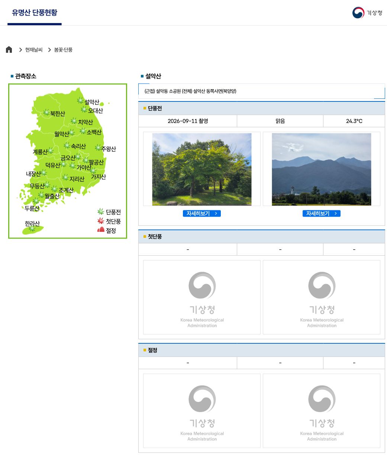Viewport: 387px width, 460px height.
Task: Switch to the 유명산 단풍현황 tab
Action: 35,13
